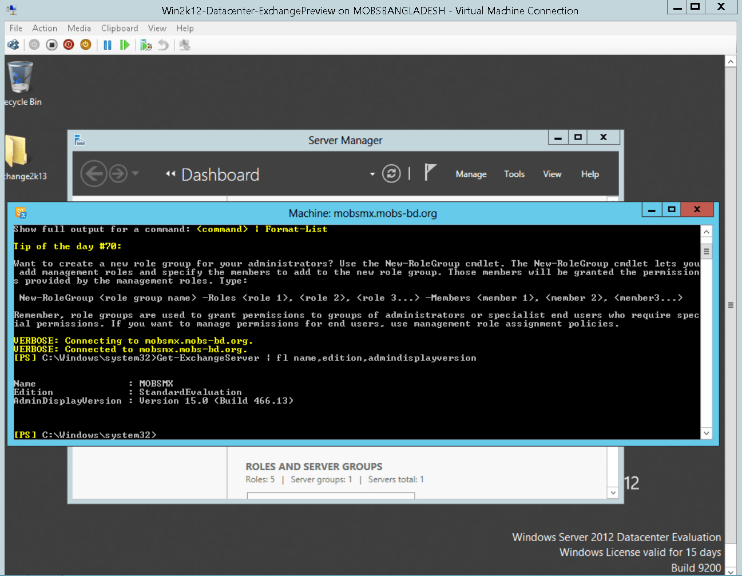Click the Exchange shell window title icon
The image size is (742, 576).
(x=21, y=213)
